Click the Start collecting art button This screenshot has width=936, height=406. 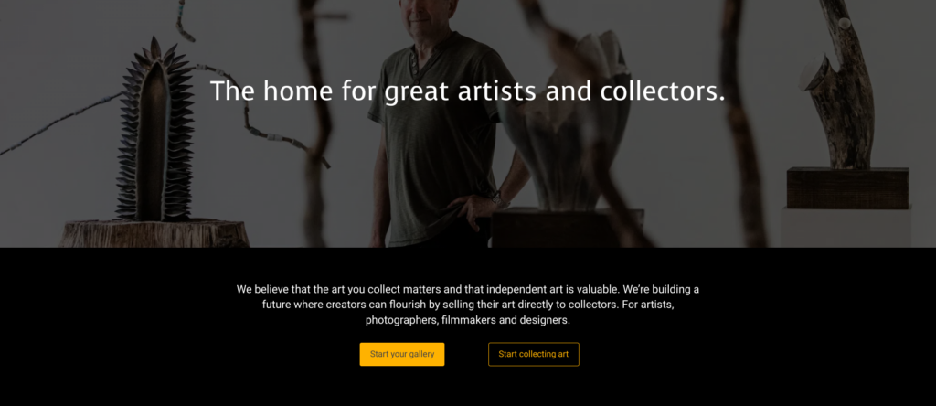click(534, 354)
